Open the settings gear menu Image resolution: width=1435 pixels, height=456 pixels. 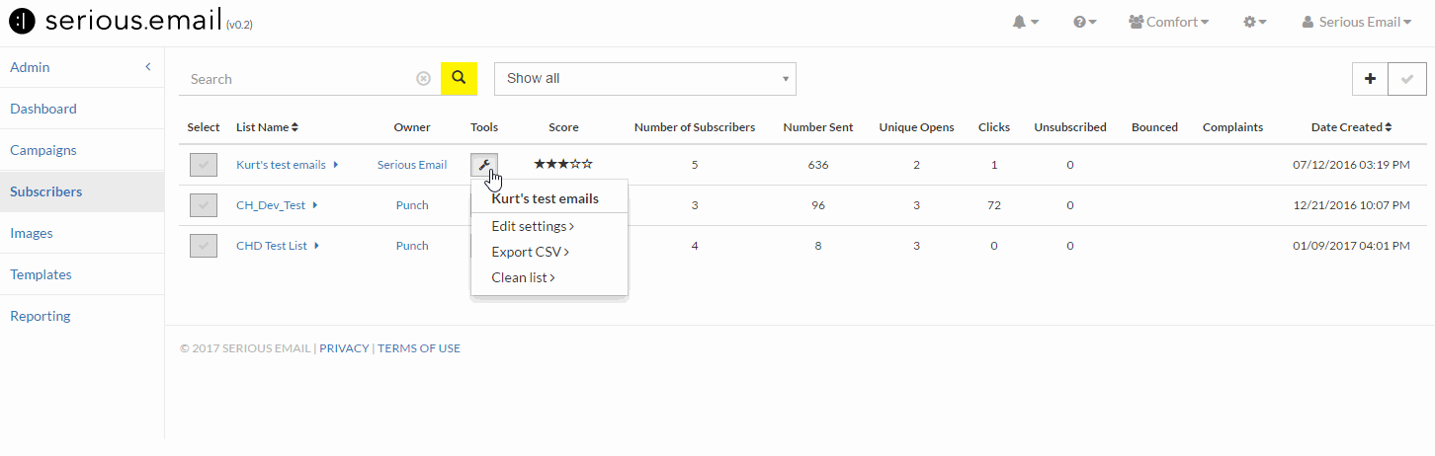click(x=1255, y=22)
